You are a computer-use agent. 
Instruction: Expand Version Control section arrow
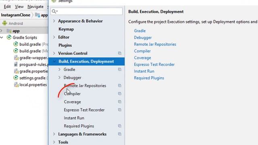(54, 53)
